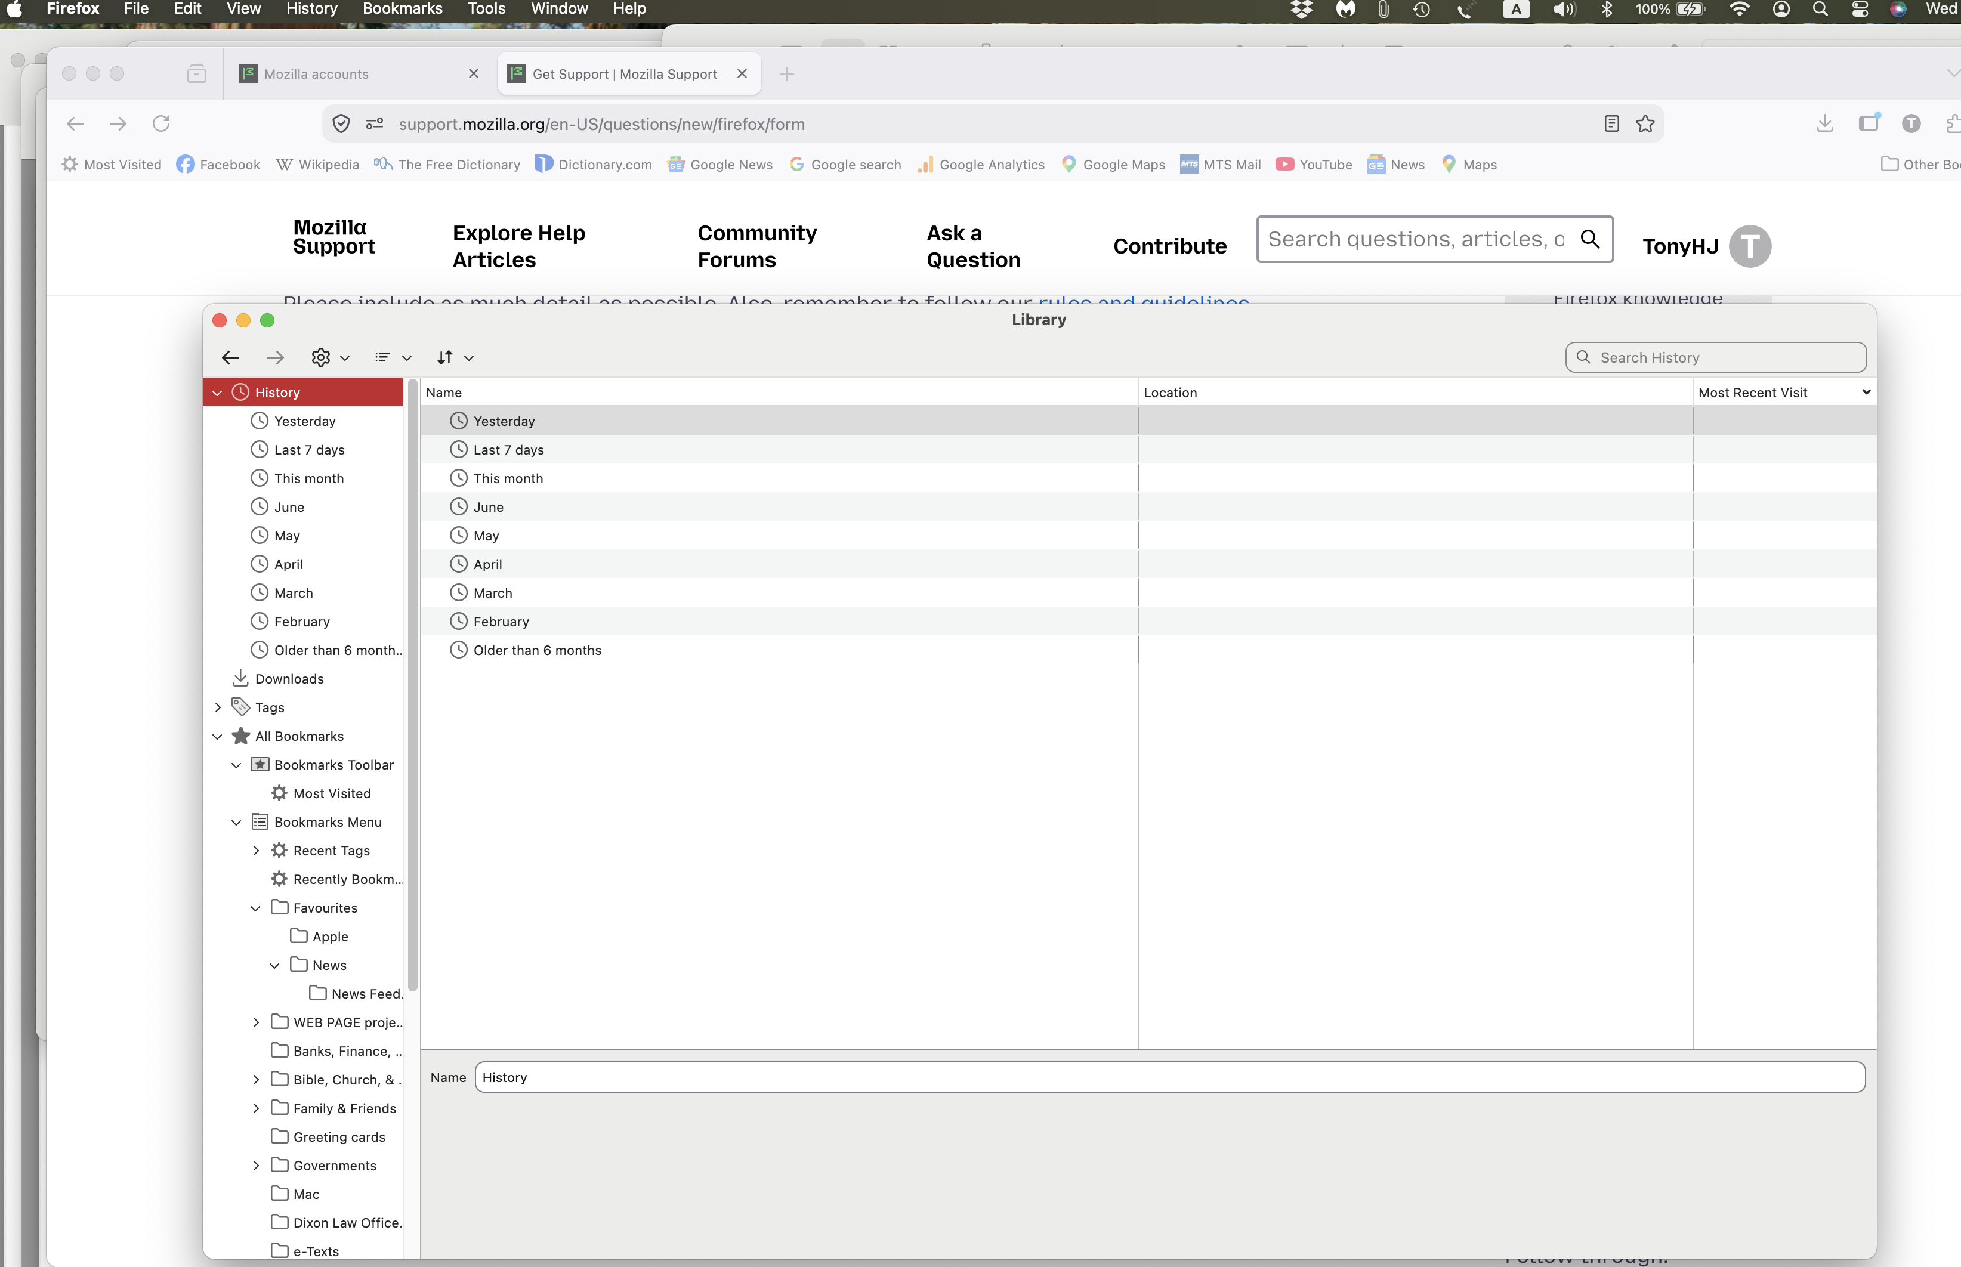
Task: Select Downloads in the Library sidebar
Action: [x=289, y=679]
